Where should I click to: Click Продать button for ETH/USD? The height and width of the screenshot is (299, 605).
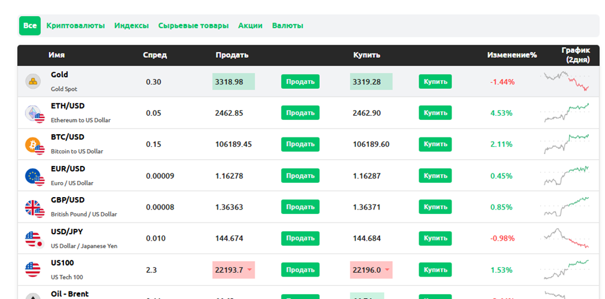tap(300, 113)
